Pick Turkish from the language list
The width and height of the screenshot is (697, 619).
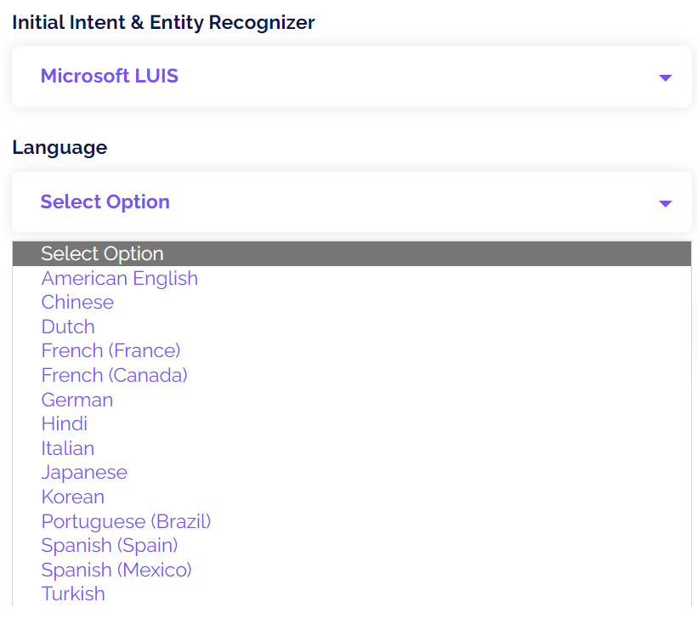click(x=73, y=594)
